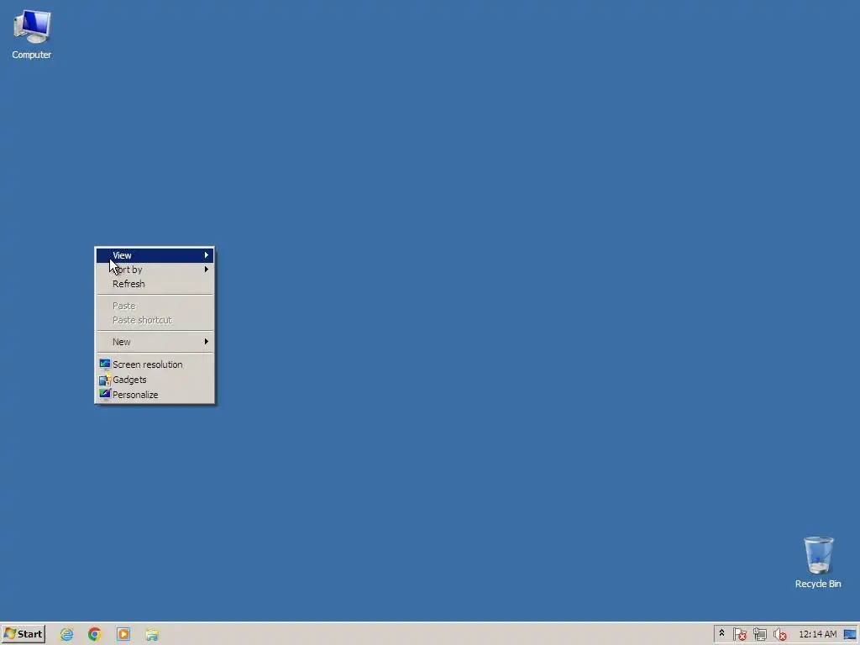Launch Internet Explorer from taskbar

[67, 635]
